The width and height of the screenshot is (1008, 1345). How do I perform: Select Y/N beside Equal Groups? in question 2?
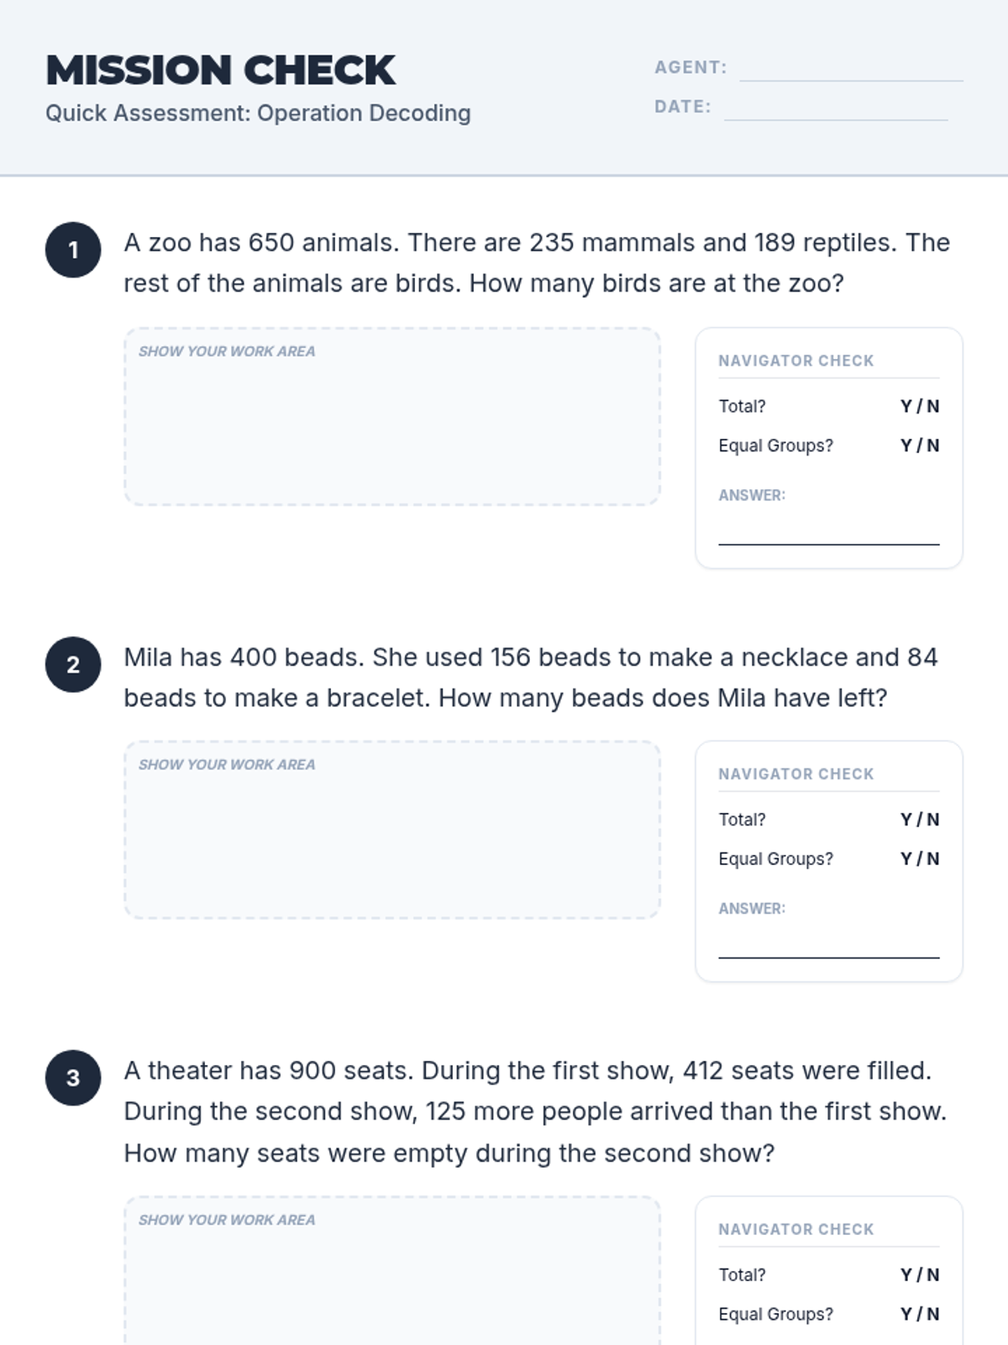pos(919,859)
